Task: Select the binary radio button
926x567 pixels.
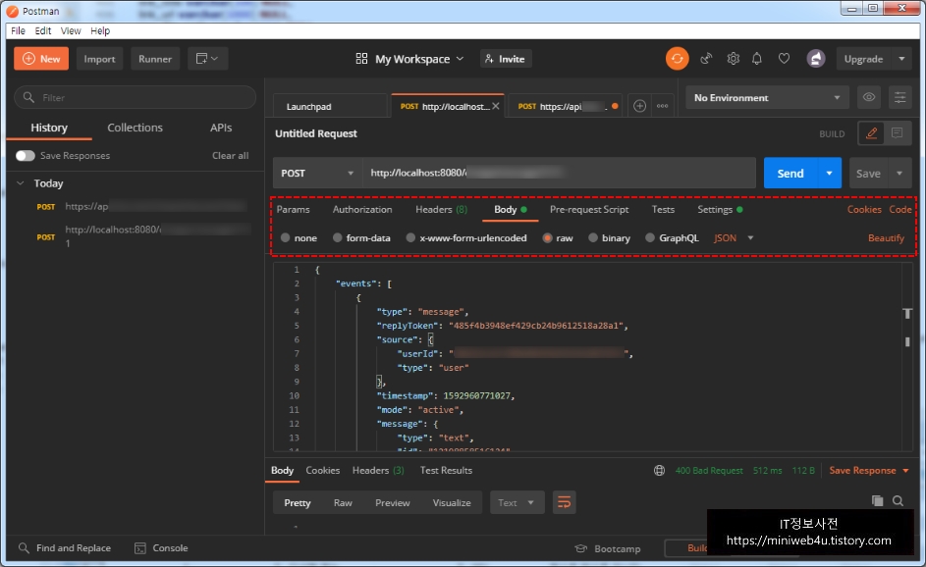Action: [x=593, y=237]
